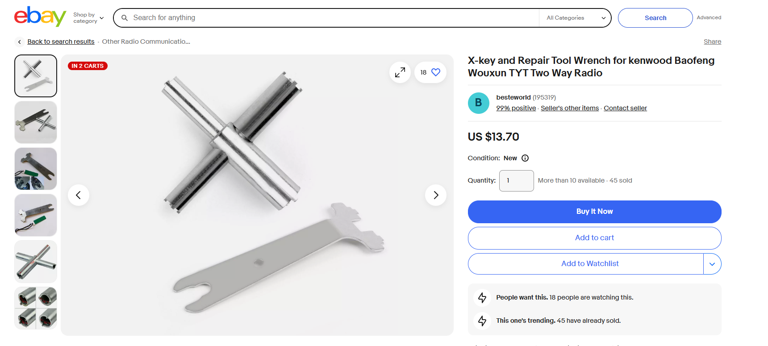
Task: Expand the Watchlist options arrow
Action: click(712, 264)
